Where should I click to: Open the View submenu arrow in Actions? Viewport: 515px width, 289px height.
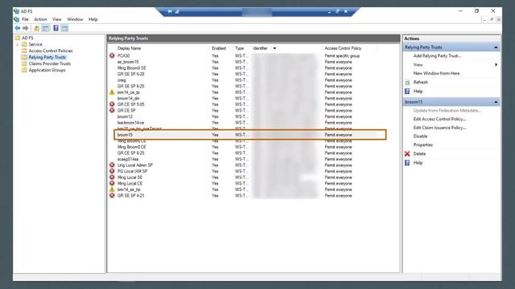(496, 64)
